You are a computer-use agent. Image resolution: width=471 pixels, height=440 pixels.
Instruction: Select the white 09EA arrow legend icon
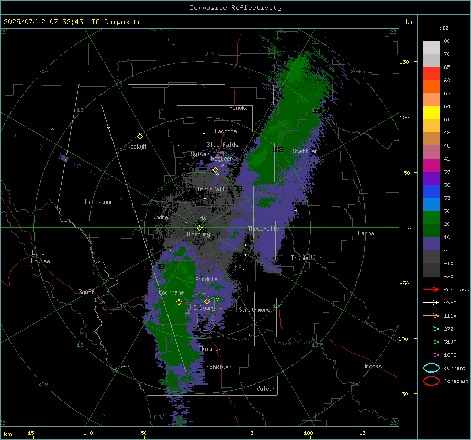point(431,303)
